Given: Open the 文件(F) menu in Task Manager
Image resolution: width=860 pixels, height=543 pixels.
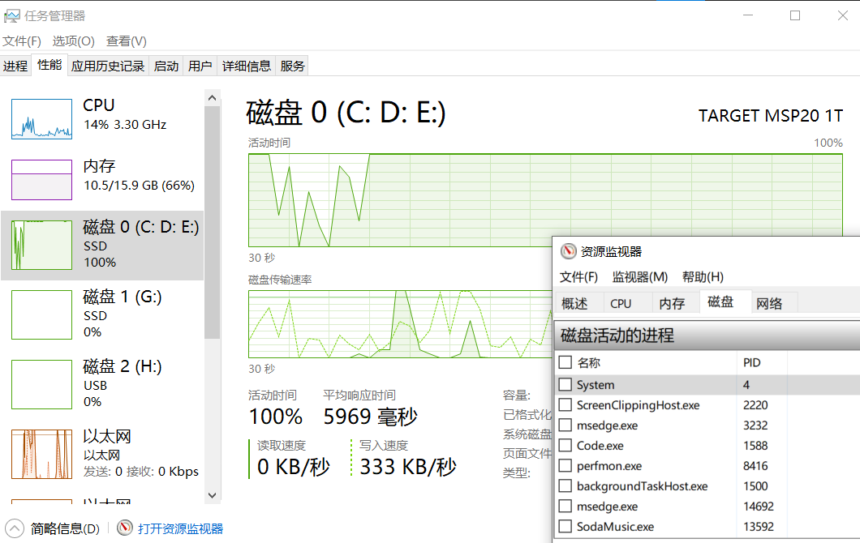Looking at the screenshot, I should click(22, 41).
